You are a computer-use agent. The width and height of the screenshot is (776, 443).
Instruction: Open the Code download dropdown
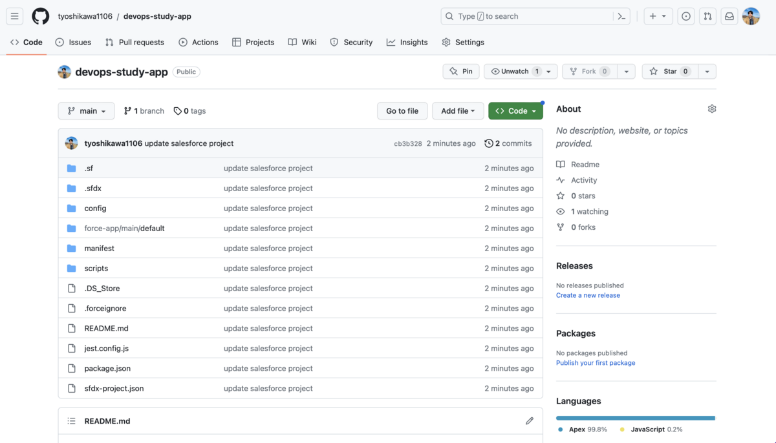pyautogui.click(x=515, y=110)
